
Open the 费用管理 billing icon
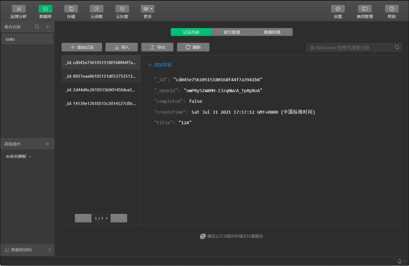pos(365,9)
